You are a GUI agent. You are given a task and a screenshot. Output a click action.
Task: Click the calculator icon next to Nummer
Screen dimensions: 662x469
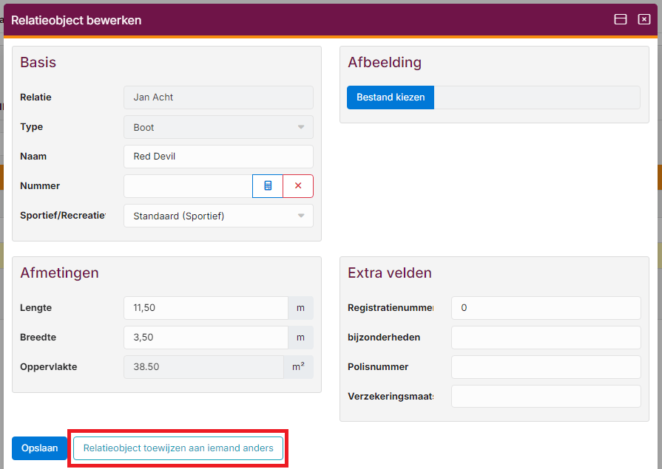[268, 186]
